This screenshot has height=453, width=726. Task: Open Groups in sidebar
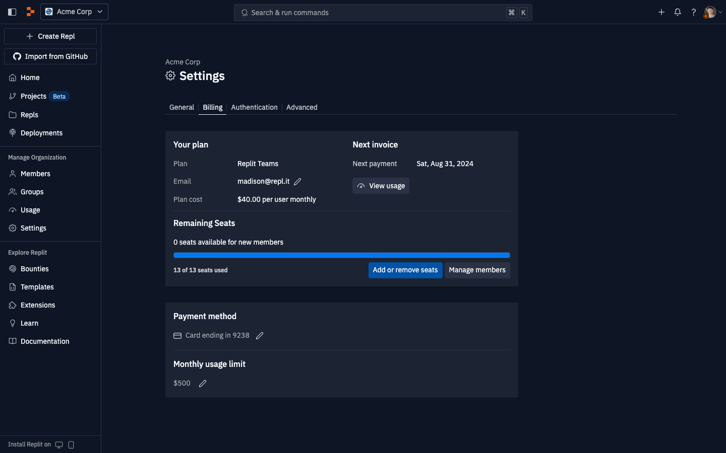click(50, 192)
